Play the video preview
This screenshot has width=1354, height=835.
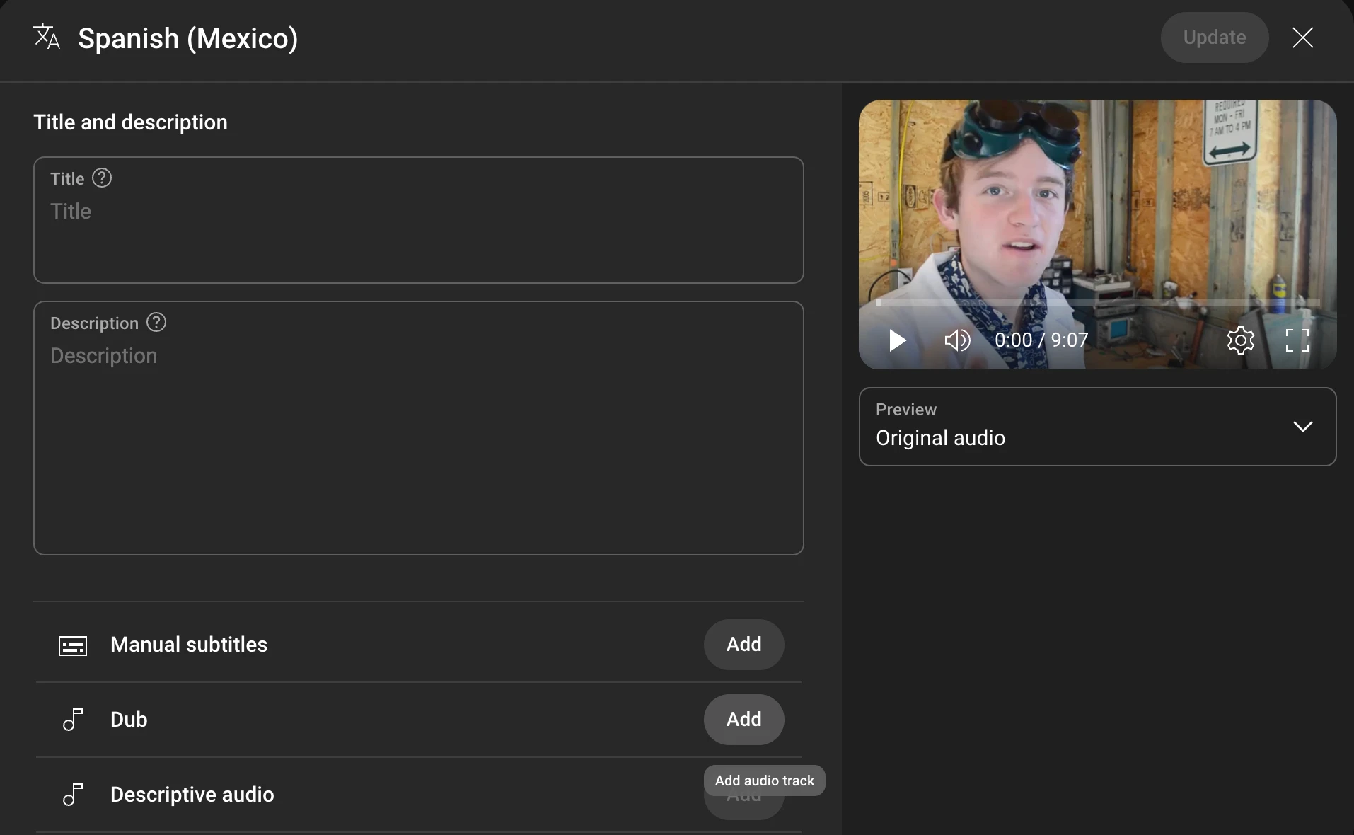(896, 340)
